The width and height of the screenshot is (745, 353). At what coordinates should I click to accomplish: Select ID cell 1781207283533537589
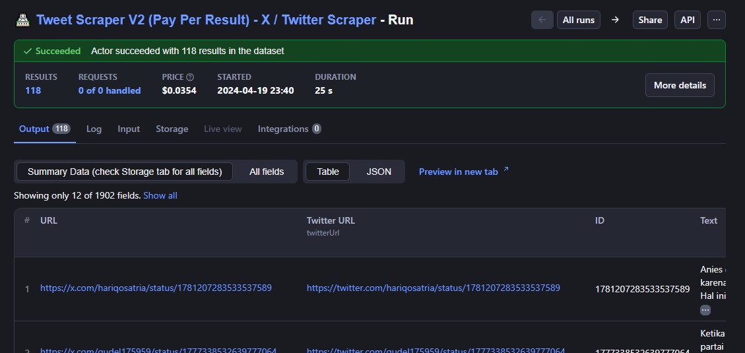pyautogui.click(x=642, y=289)
